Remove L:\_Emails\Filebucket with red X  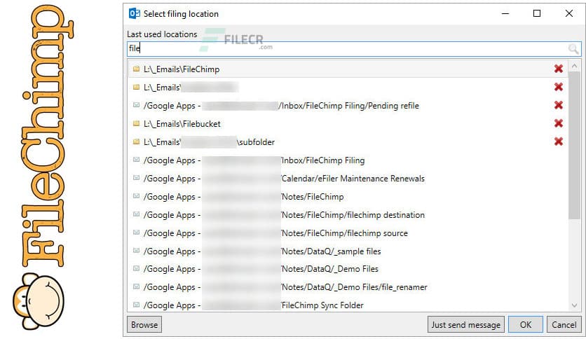(x=559, y=123)
